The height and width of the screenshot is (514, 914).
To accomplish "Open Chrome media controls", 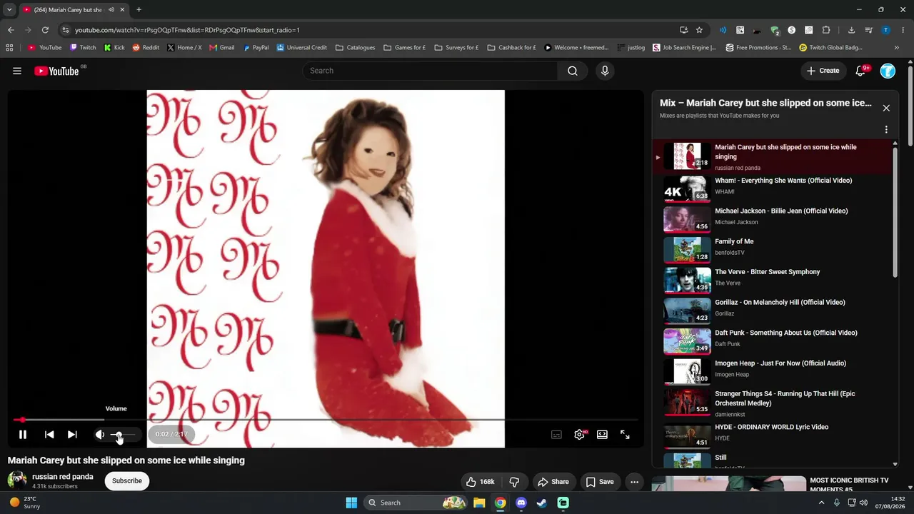I will tap(868, 30).
